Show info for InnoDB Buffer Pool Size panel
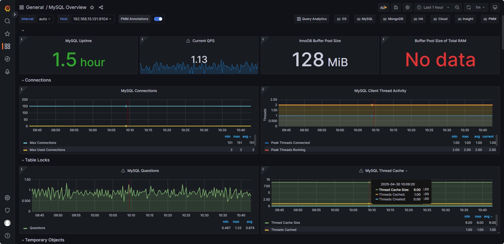Viewport: 504px width, 244px height. 263,39
